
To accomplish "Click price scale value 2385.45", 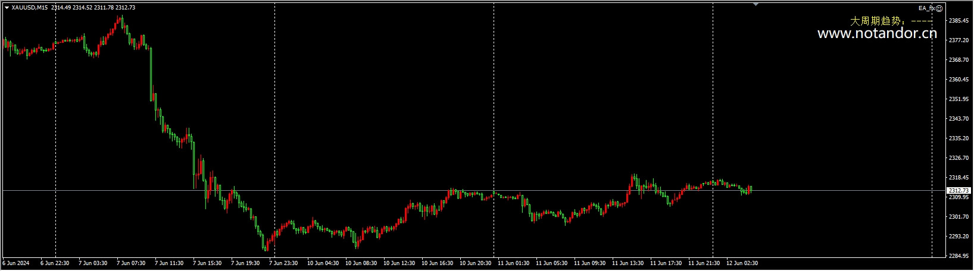I will (x=959, y=21).
